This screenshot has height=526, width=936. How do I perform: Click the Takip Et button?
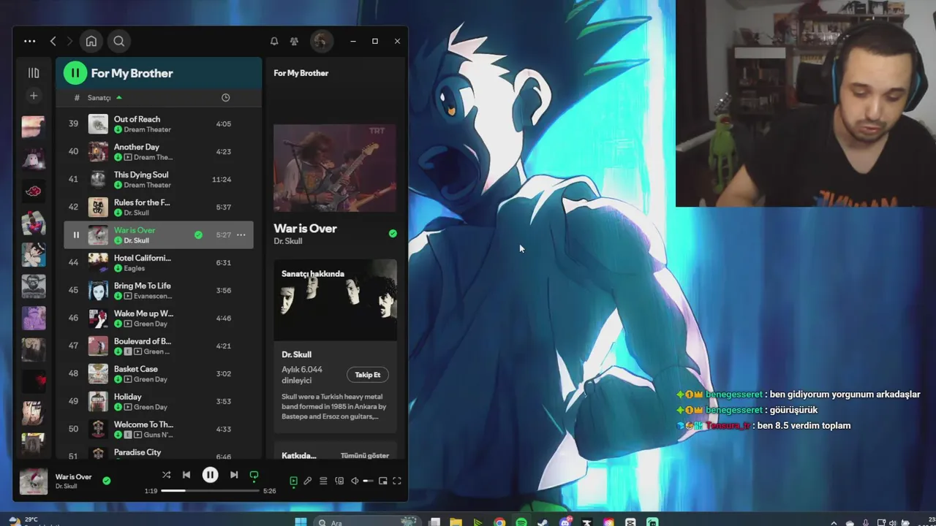(367, 375)
